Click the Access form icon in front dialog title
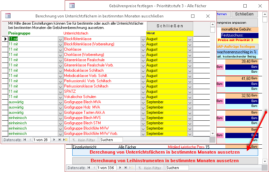The height and width of the screenshot is (172, 269). pos(8,16)
